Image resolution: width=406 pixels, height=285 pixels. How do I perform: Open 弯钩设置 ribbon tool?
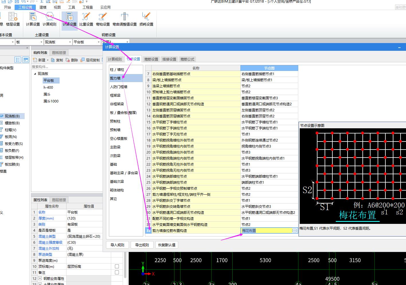tap(103, 19)
